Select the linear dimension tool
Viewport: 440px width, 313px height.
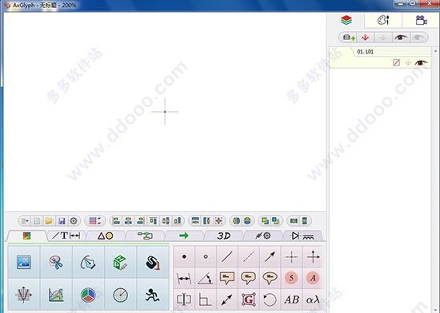pyautogui.click(x=184, y=278)
